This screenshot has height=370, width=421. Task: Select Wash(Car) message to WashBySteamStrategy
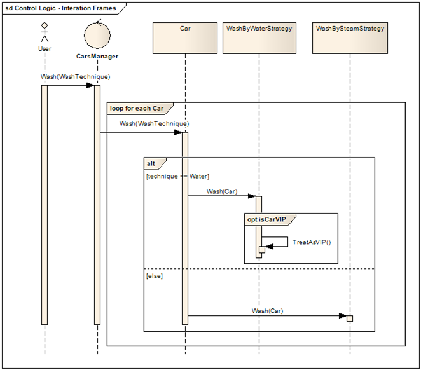(268, 311)
